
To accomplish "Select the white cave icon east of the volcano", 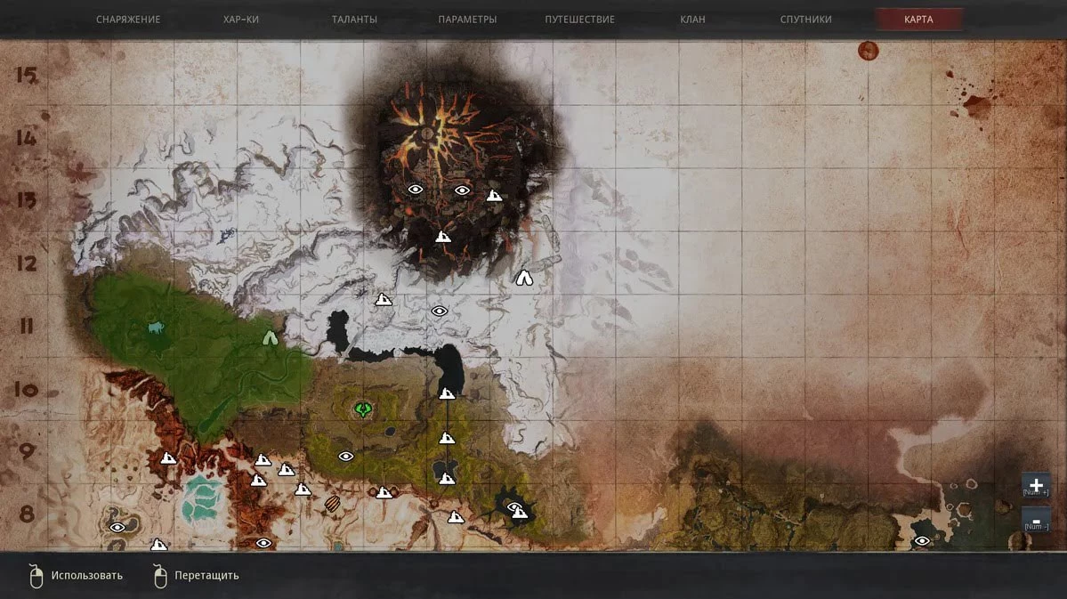I will point(524,278).
